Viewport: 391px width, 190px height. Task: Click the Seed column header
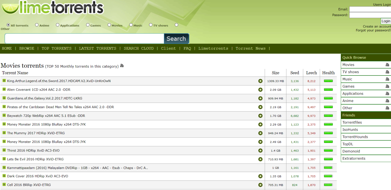295,73
